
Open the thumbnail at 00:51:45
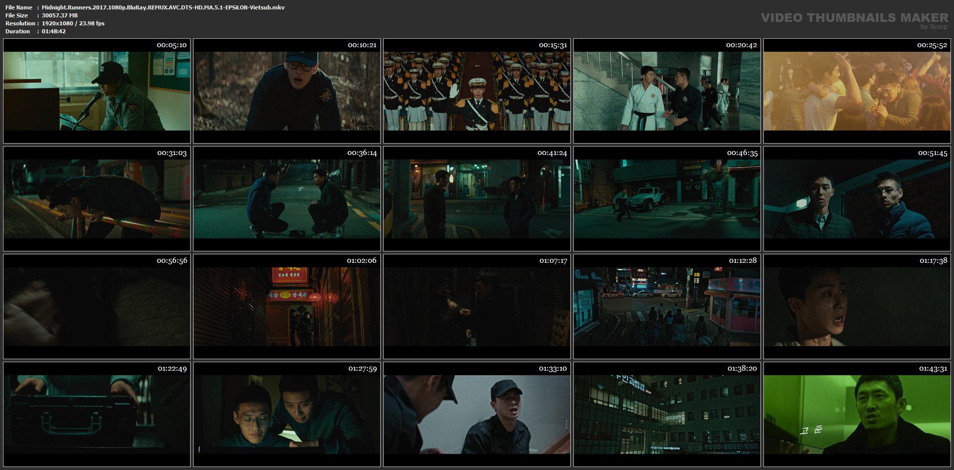click(x=857, y=199)
